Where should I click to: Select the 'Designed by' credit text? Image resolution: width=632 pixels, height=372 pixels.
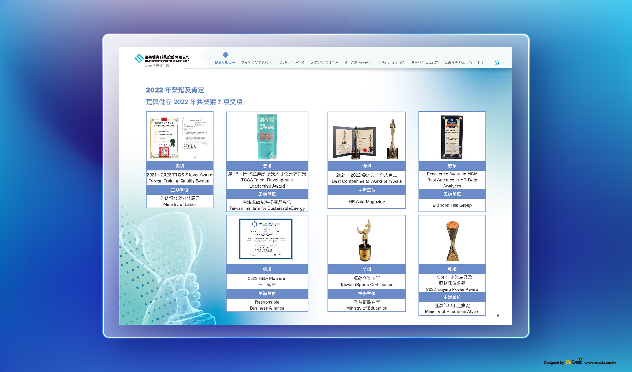554,362
